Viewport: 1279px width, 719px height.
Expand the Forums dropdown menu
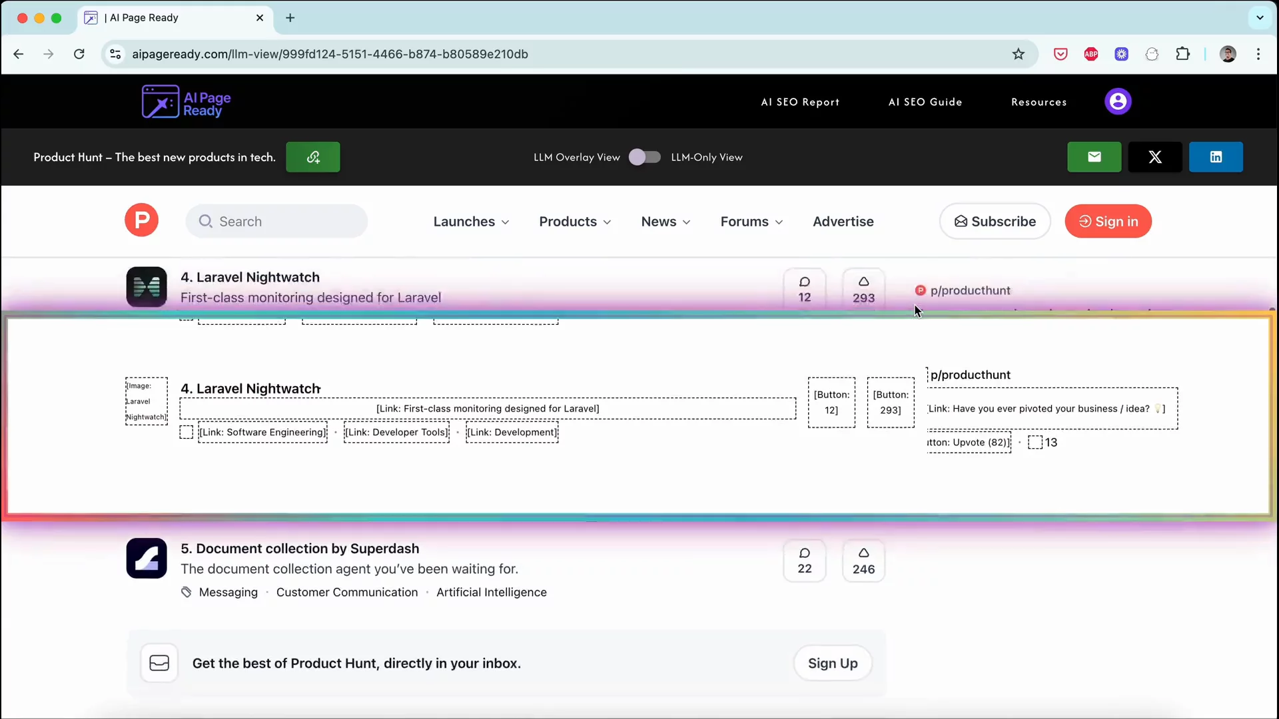[x=751, y=222]
